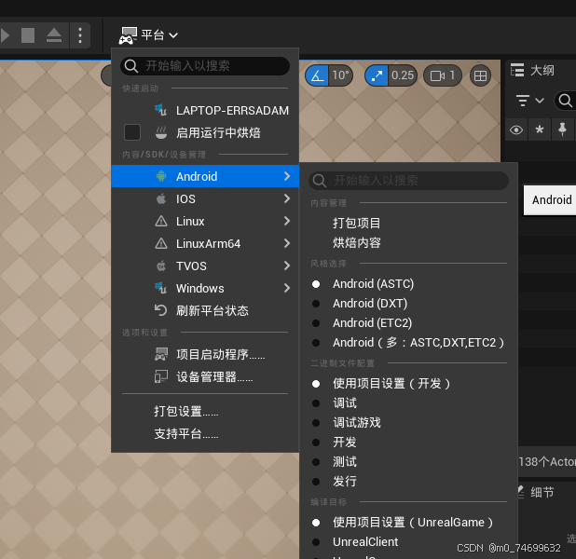Click the LinuxArm64 warning triangle icon
The image size is (576, 559).
[161, 243]
